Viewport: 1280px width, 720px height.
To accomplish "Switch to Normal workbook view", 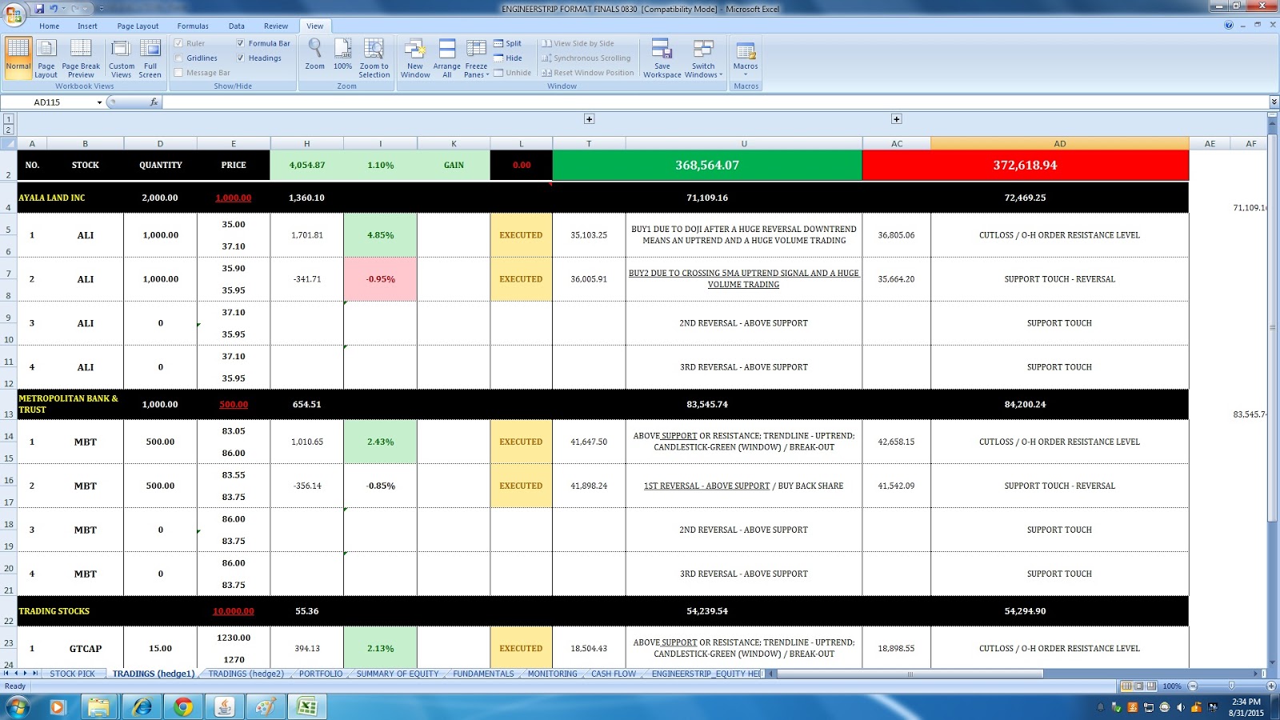I will tap(18, 58).
